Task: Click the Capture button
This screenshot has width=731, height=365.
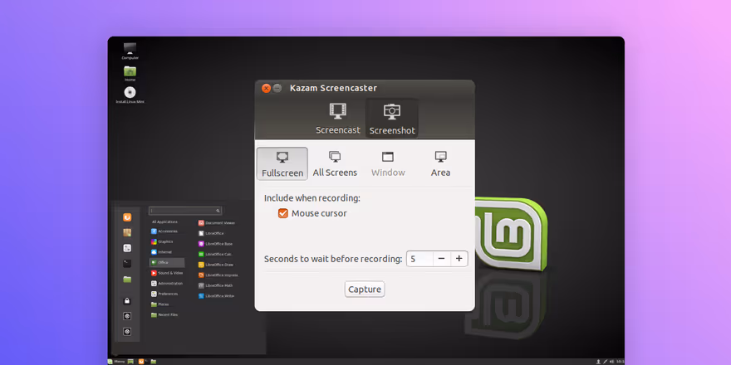Action: click(365, 290)
